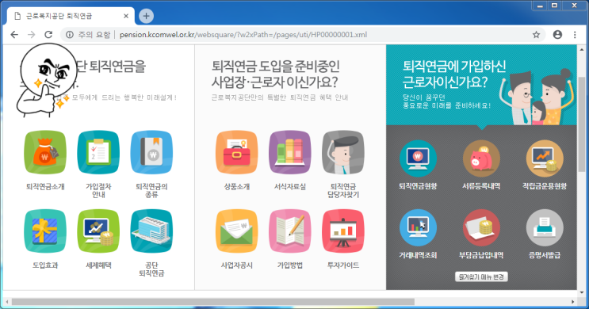
Task: Click the 증명서발급 label link
Action: click(545, 255)
